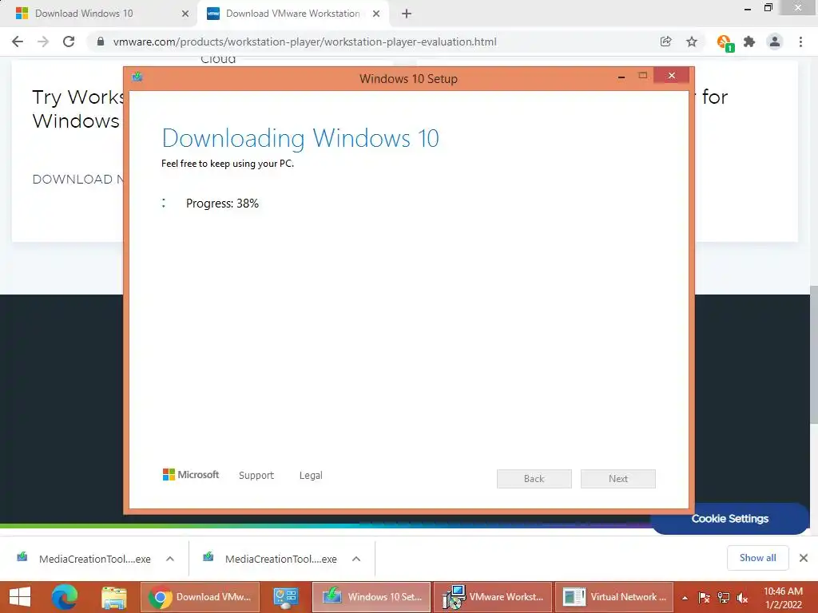Viewport: 818px width, 613px height.
Task: Open the Action Center flag icon
Action: (705, 598)
